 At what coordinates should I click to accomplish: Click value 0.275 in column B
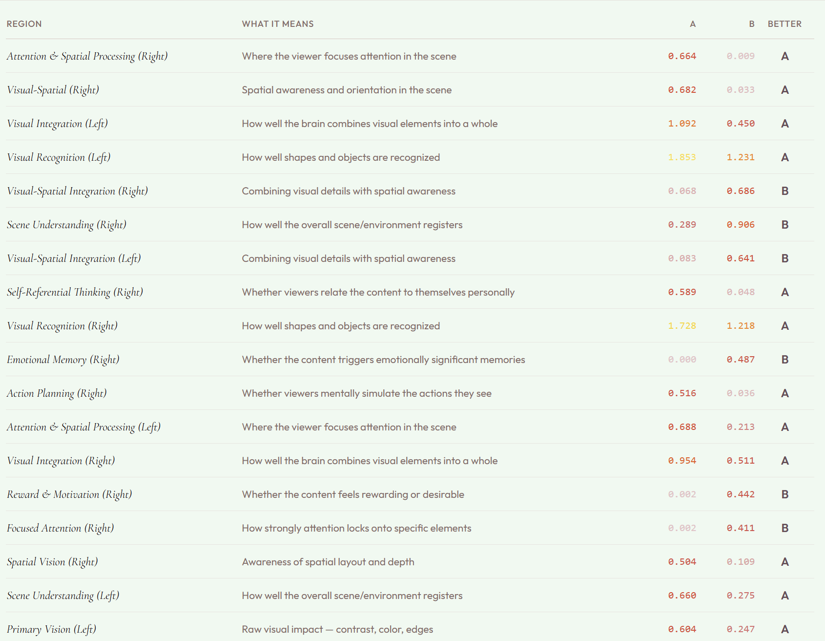click(x=741, y=596)
